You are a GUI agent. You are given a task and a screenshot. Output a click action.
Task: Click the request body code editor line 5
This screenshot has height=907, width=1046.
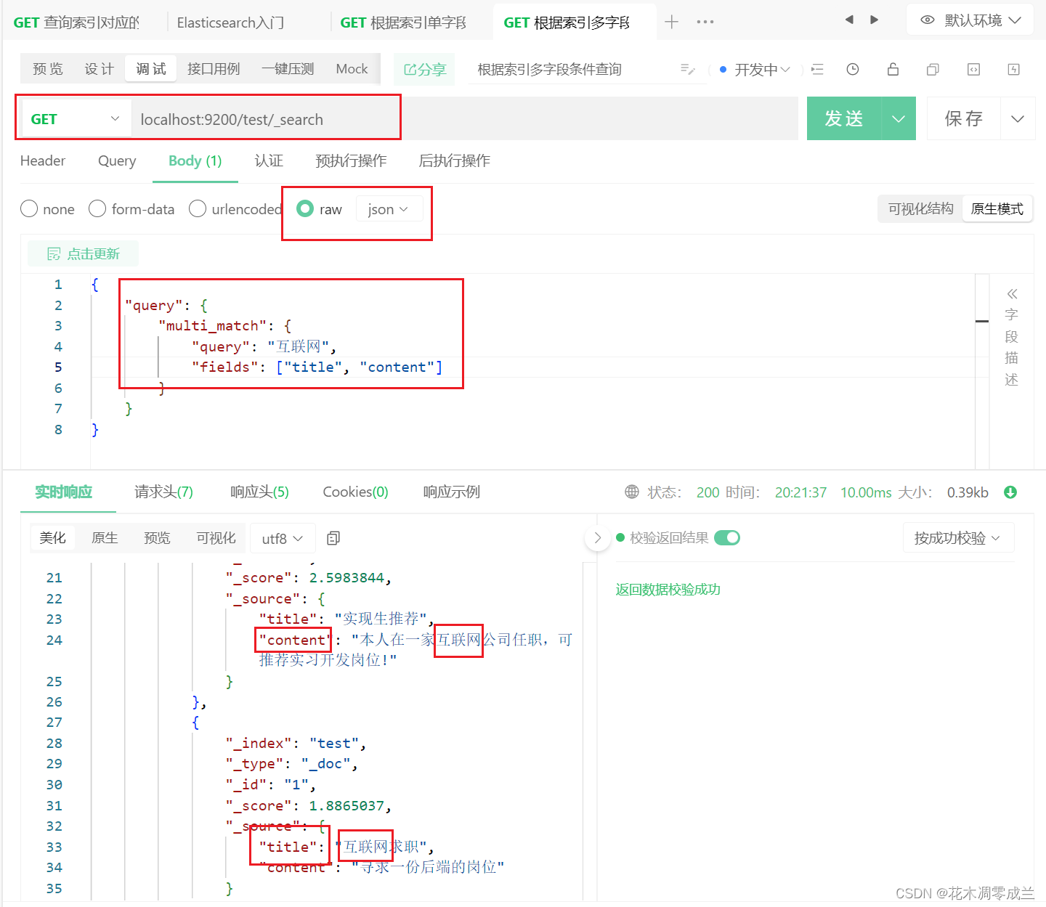(532, 367)
